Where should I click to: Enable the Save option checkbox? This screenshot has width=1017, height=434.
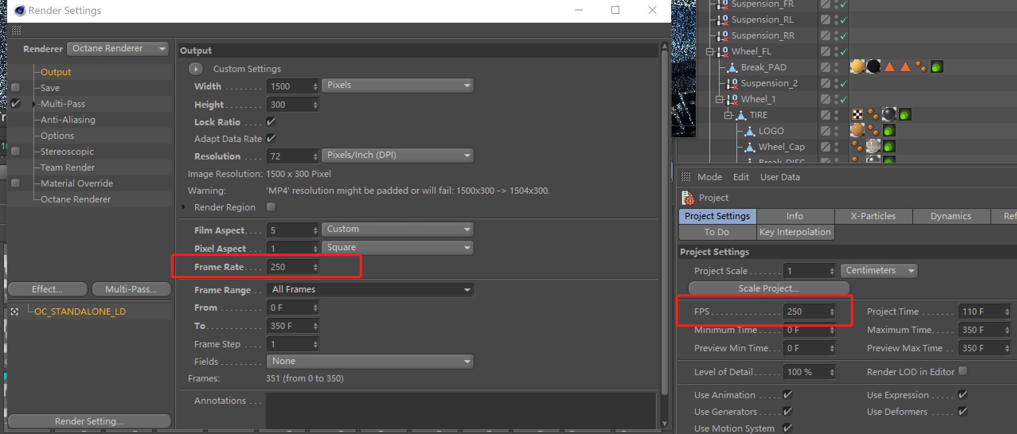[x=16, y=88]
